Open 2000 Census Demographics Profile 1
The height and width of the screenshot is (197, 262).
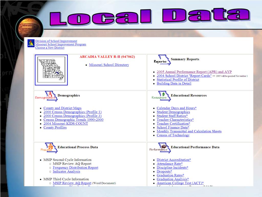pyautogui.click(x=72, y=112)
